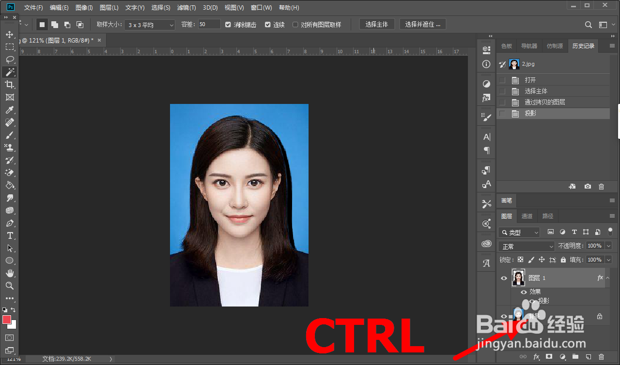Select the Rectangular Marquee tool
Image resolution: width=620 pixels, height=365 pixels.
(x=9, y=47)
